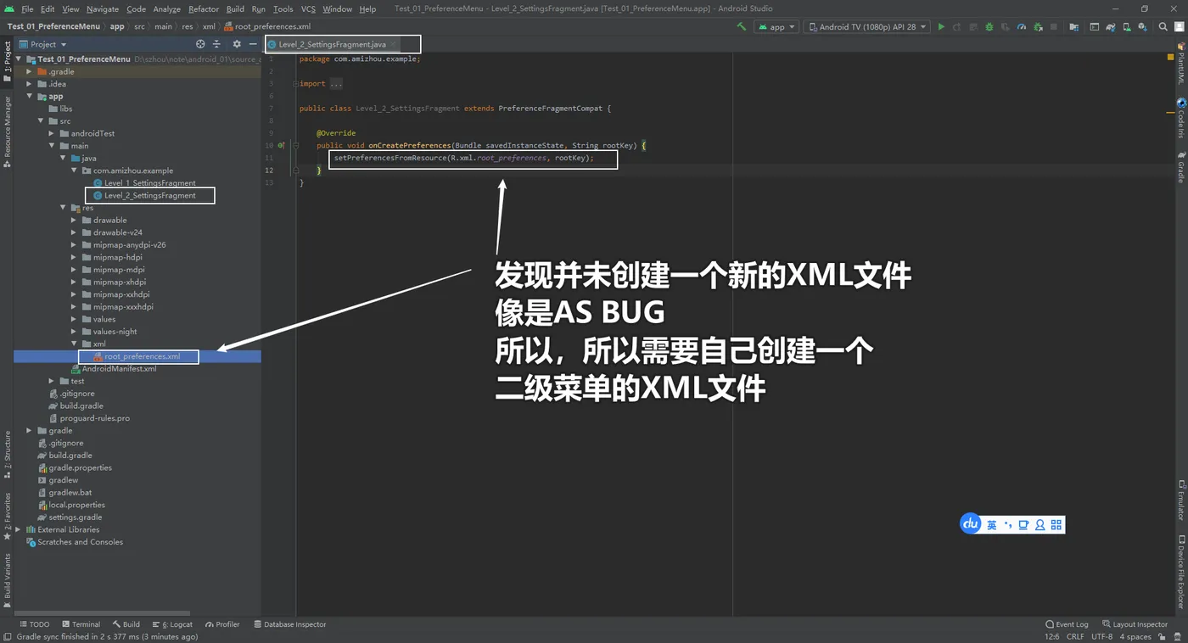This screenshot has width=1188, height=643.
Task: Run the app with green play icon
Action: [941, 27]
